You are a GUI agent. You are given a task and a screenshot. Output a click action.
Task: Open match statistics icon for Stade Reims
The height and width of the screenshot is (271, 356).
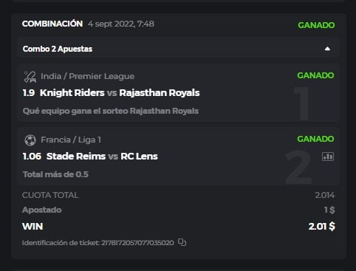click(x=328, y=157)
